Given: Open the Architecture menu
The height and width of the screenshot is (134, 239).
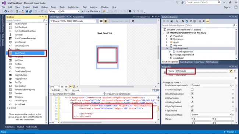Looking at the screenshot, I should (74, 7).
